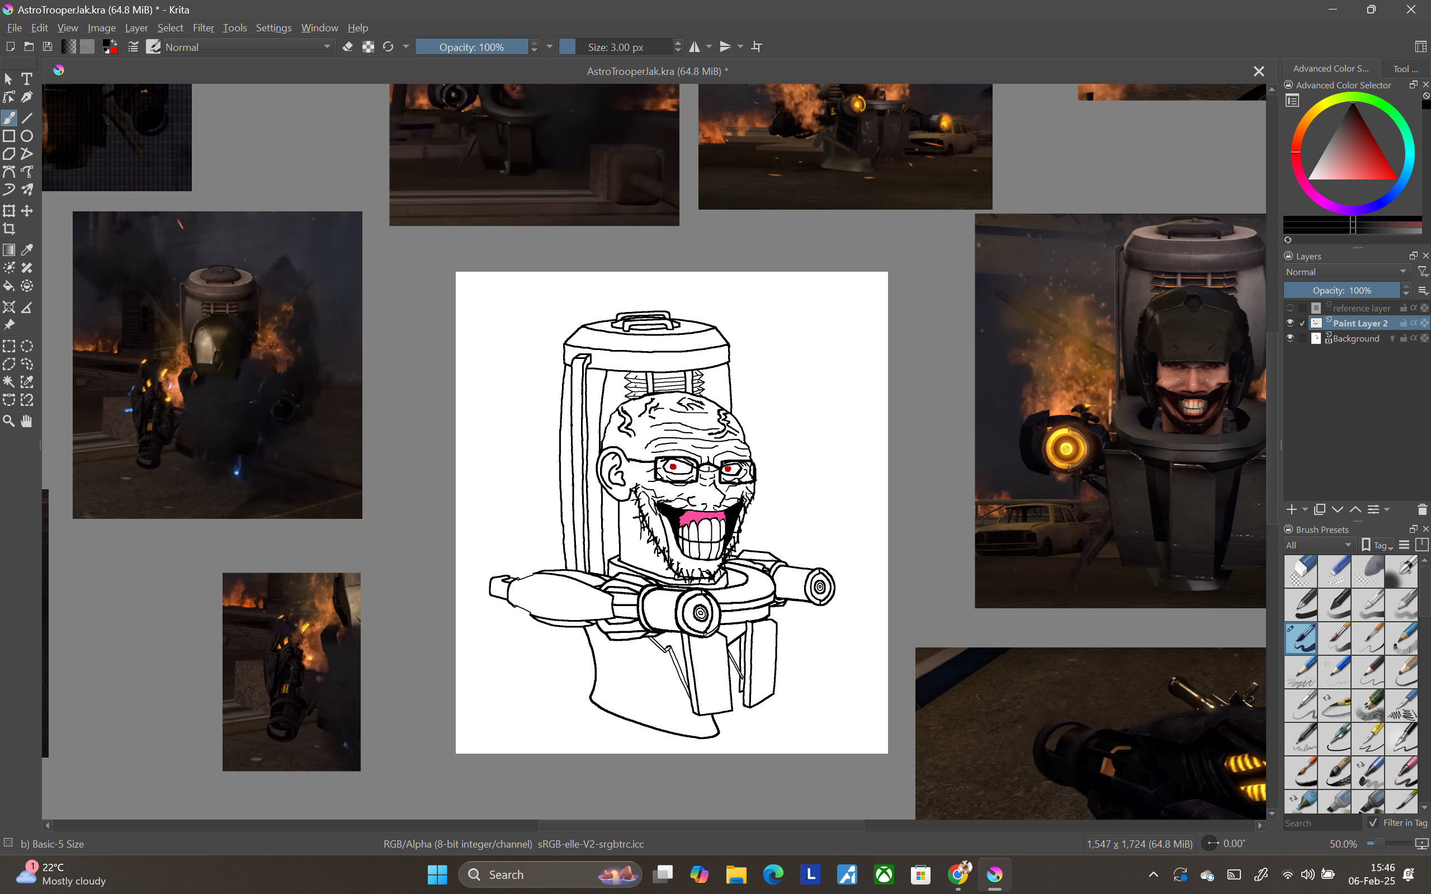Select the Fill bucket tool
Screen dimensions: 1431x894
click(9, 286)
